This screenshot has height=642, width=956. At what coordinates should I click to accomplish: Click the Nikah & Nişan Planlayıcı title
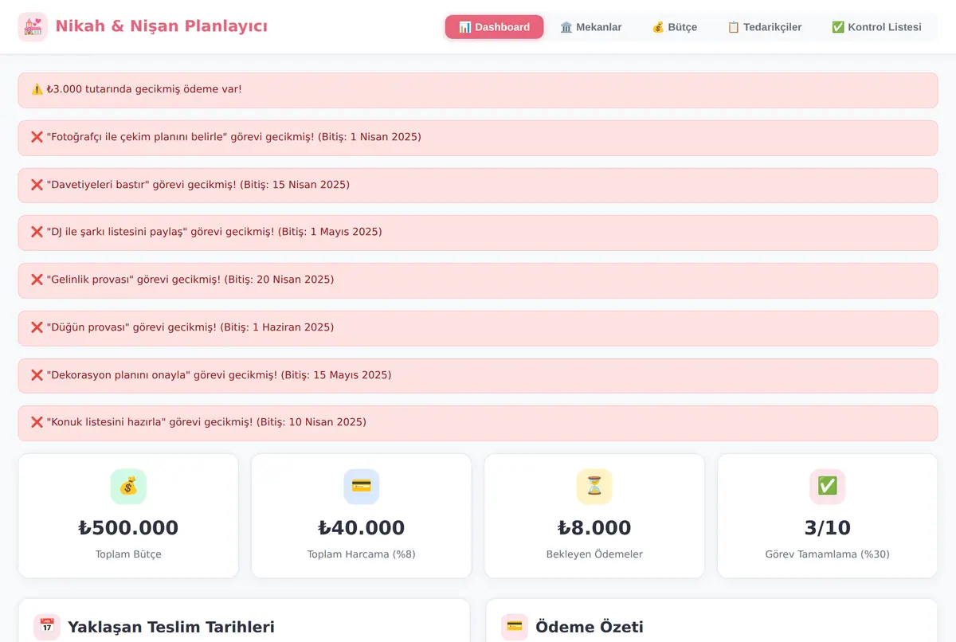(x=162, y=26)
